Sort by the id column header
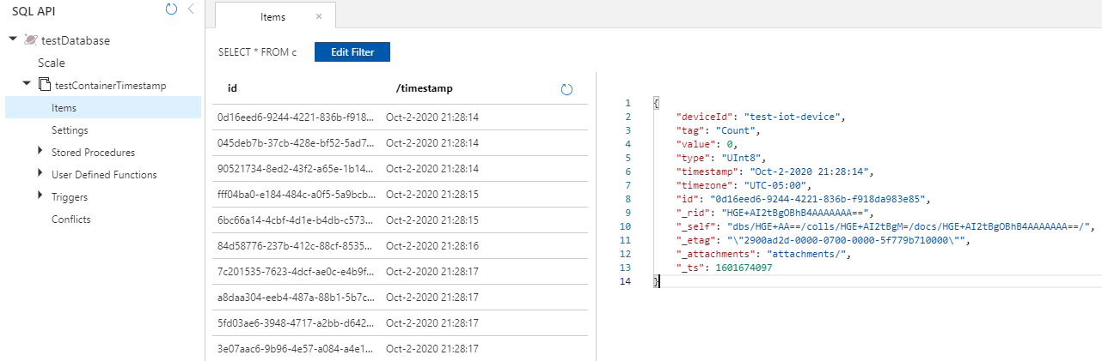The height and width of the screenshot is (361, 1102). [x=232, y=88]
